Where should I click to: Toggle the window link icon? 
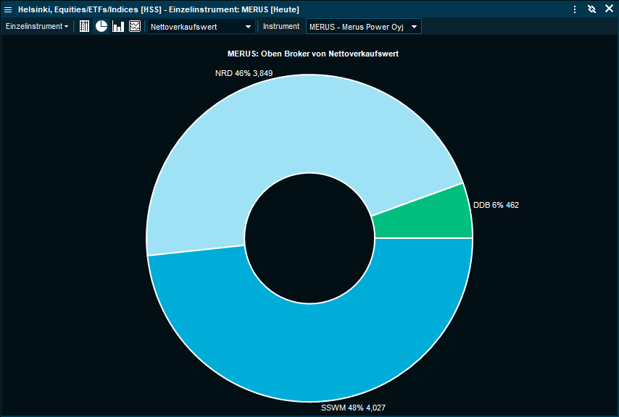(591, 9)
